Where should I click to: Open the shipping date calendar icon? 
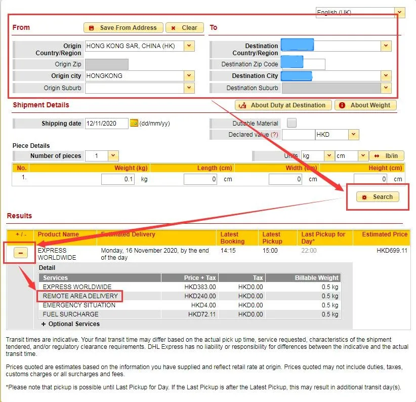(x=134, y=123)
